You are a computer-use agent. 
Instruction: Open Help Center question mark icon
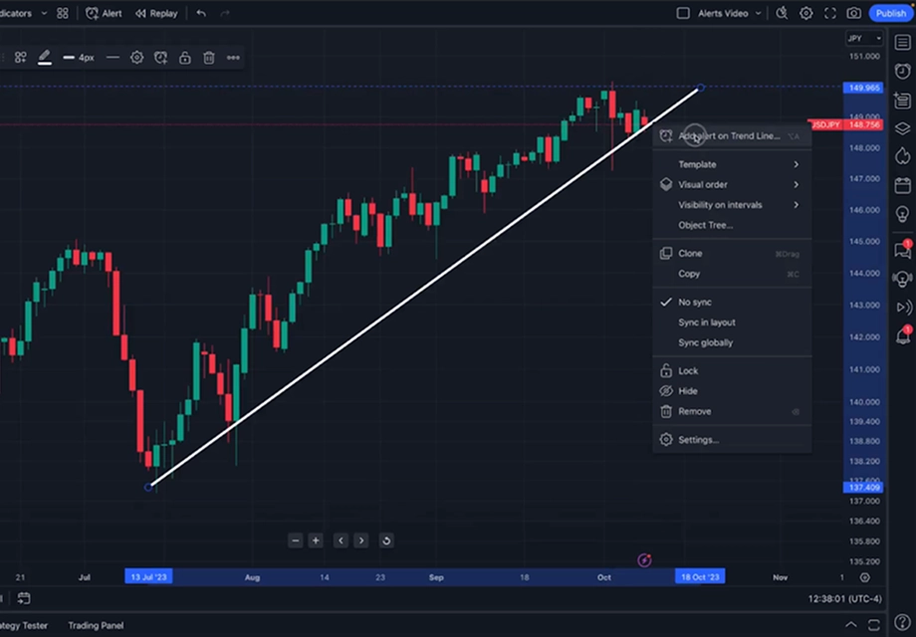tap(903, 623)
